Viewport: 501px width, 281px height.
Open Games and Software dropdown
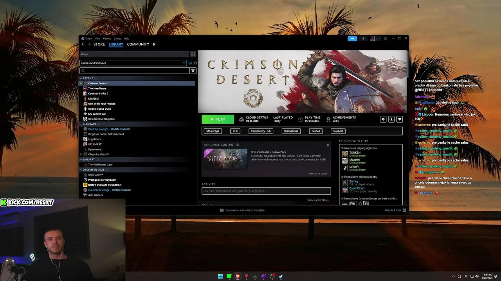(x=133, y=63)
